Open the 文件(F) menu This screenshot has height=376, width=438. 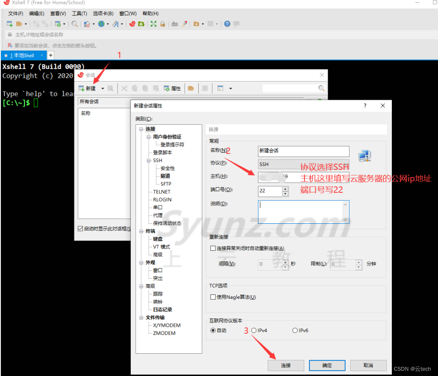click(16, 14)
